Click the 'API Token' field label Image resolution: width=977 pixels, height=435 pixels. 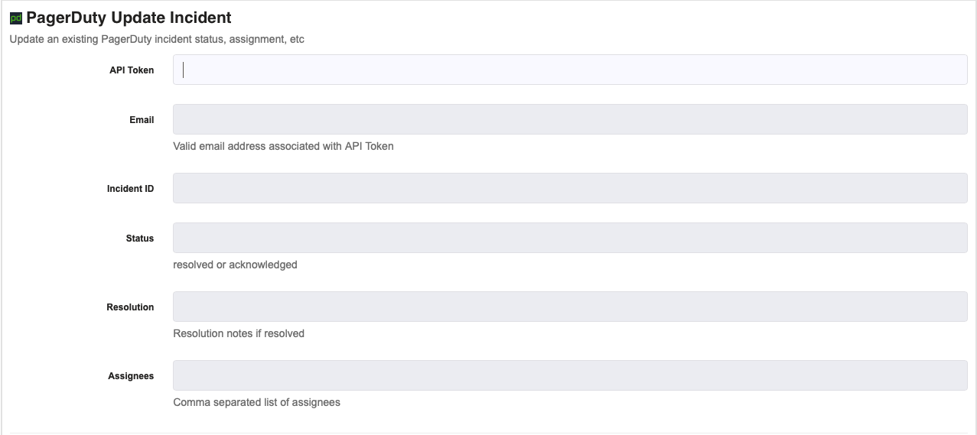point(132,70)
